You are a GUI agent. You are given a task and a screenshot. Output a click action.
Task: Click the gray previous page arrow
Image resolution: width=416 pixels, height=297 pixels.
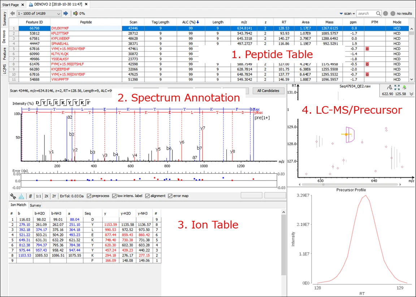pos(13,13)
